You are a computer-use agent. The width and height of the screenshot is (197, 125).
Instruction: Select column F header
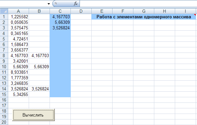pyautogui.click(x=123, y=11)
